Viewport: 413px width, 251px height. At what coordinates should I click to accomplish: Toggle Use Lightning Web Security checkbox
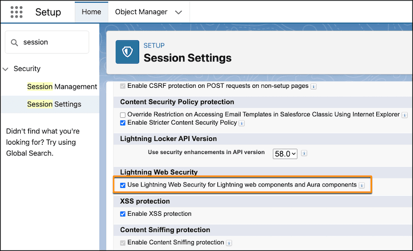(x=123, y=185)
